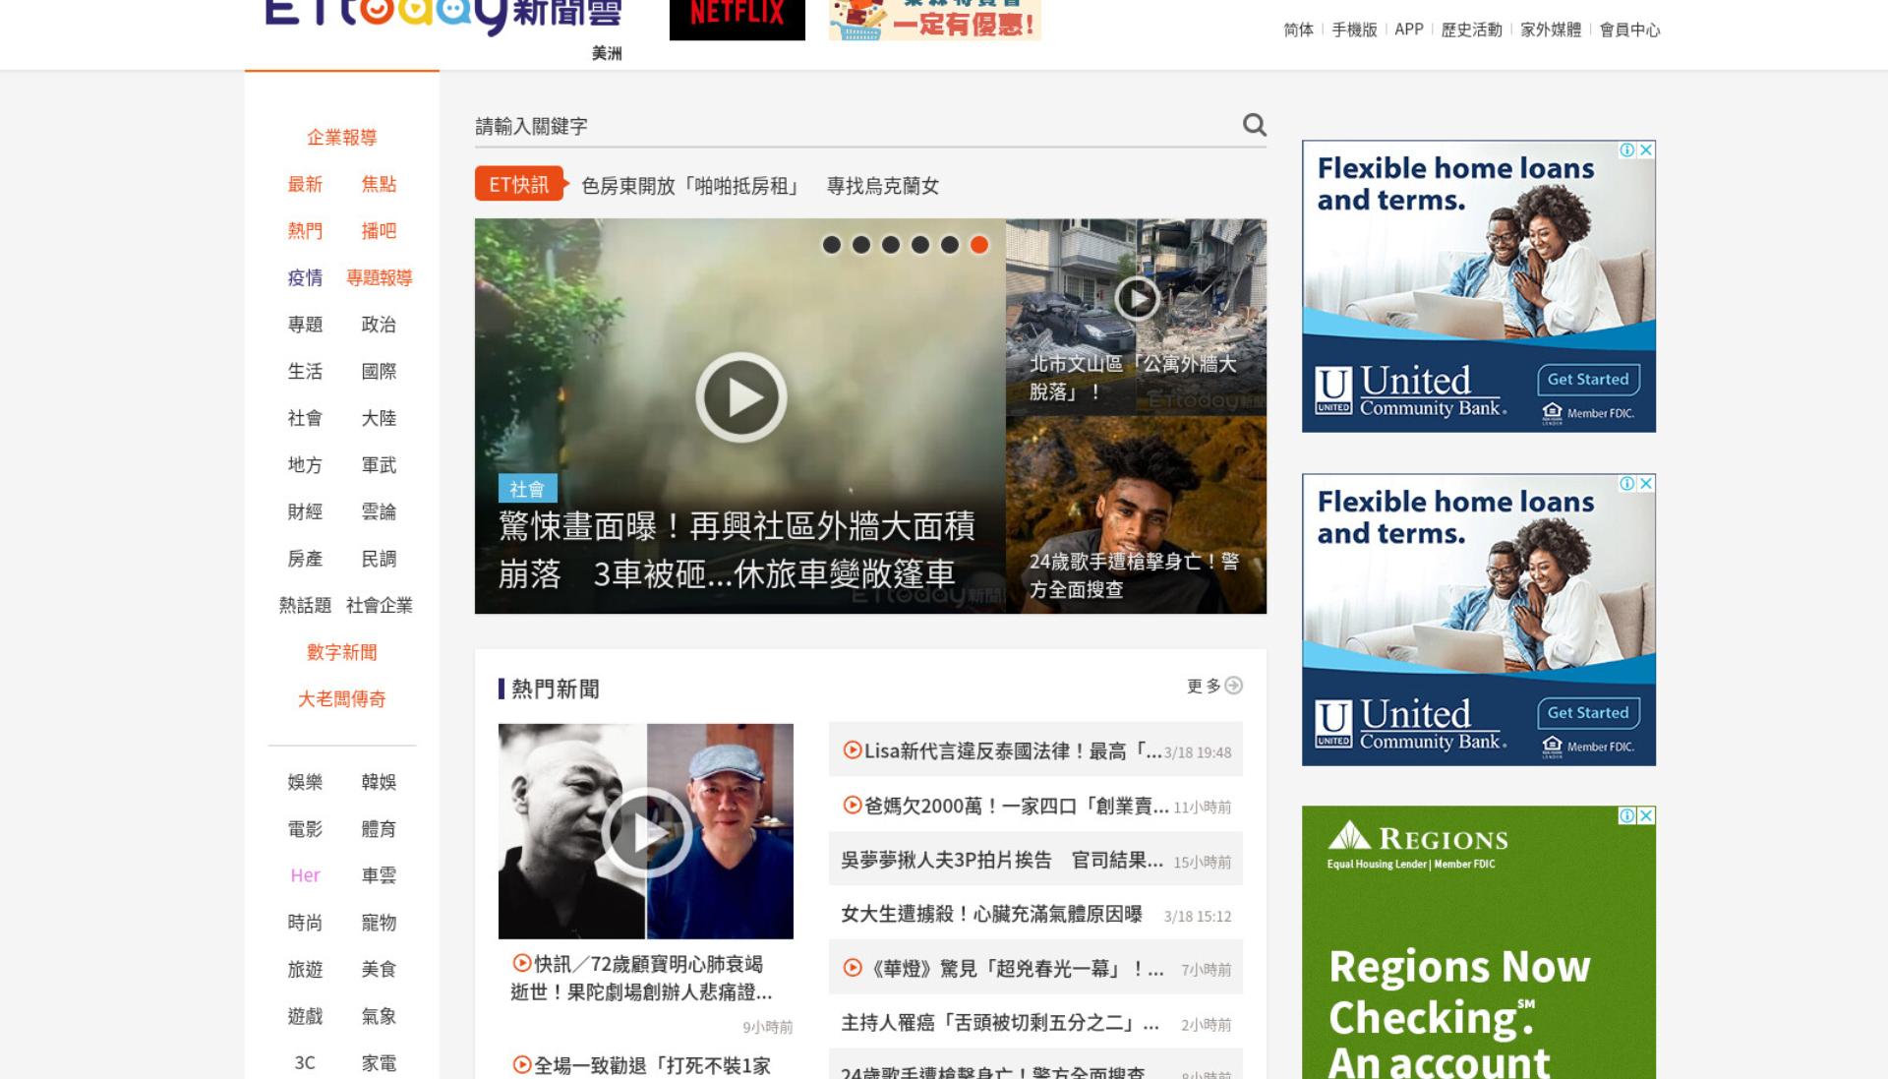Open ad info icon on Regions ad
This screenshot has width=1888, height=1079.
[x=1627, y=815]
